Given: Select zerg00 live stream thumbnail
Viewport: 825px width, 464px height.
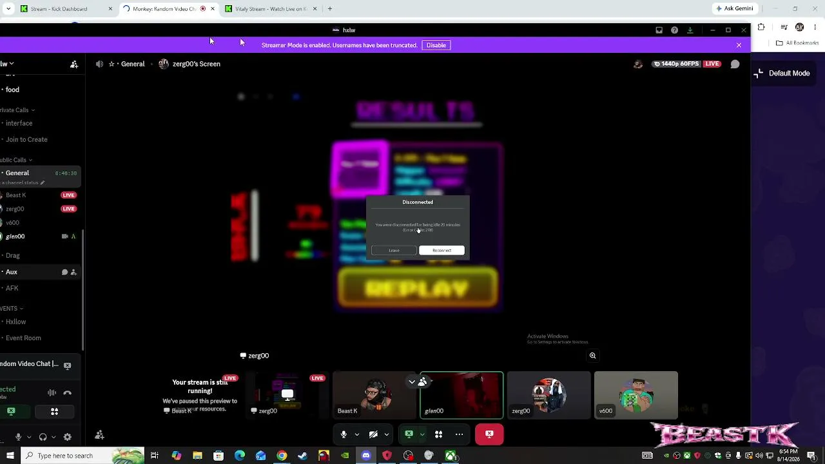Looking at the screenshot, I should tap(287, 394).
